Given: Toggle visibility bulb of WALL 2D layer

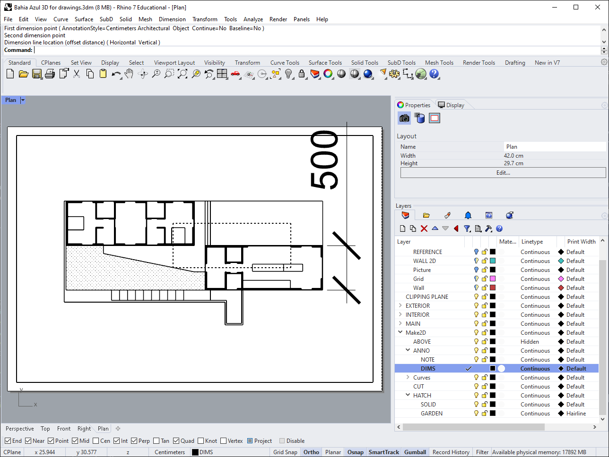Looking at the screenshot, I should pyautogui.click(x=476, y=261).
